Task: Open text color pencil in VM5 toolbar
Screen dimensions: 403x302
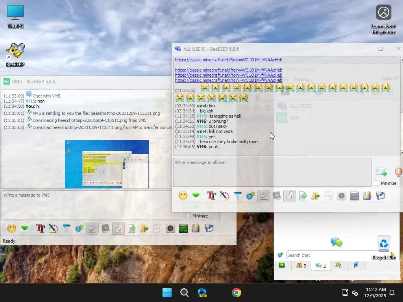Action: (54, 228)
